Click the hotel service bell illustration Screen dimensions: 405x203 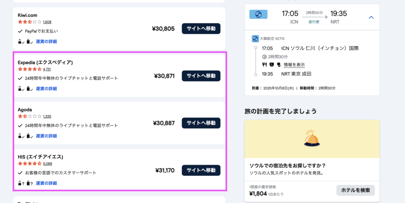click(312, 139)
